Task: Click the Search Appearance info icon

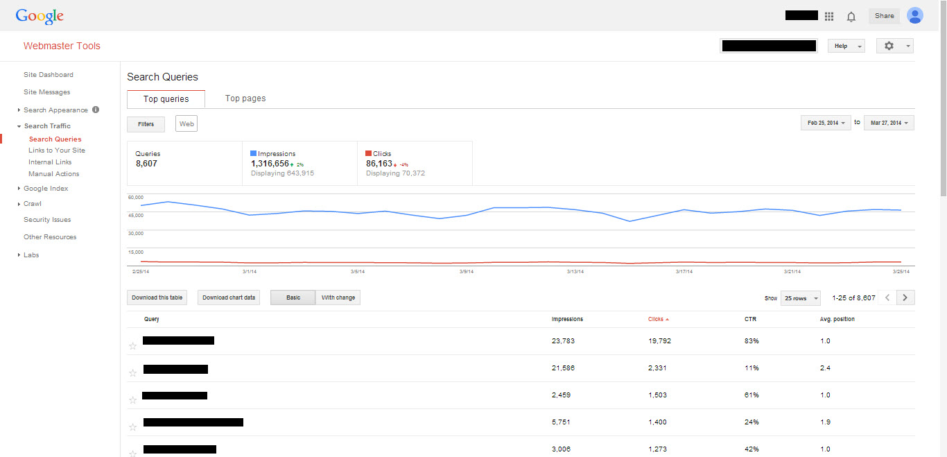Action: point(96,110)
